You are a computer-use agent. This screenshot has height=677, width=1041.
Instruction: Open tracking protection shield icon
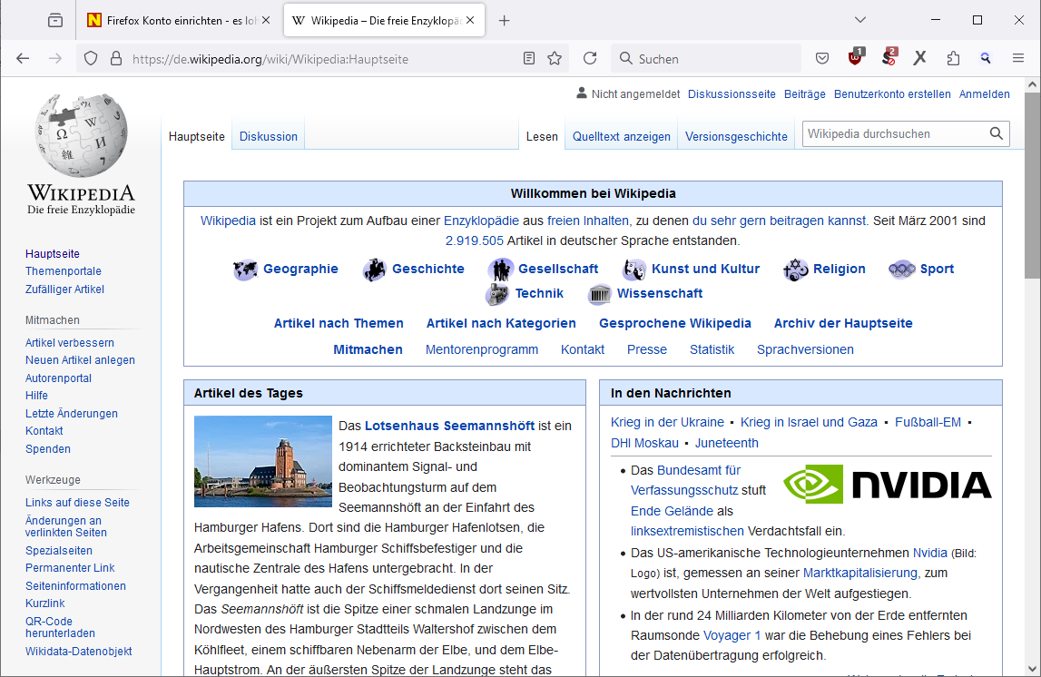91,58
